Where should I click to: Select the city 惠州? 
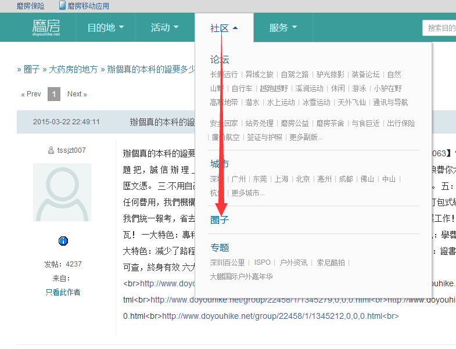[324, 179]
